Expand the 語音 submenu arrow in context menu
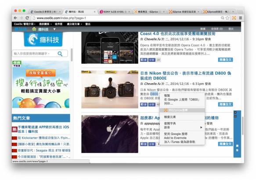256x180 pixels. [201, 127]
